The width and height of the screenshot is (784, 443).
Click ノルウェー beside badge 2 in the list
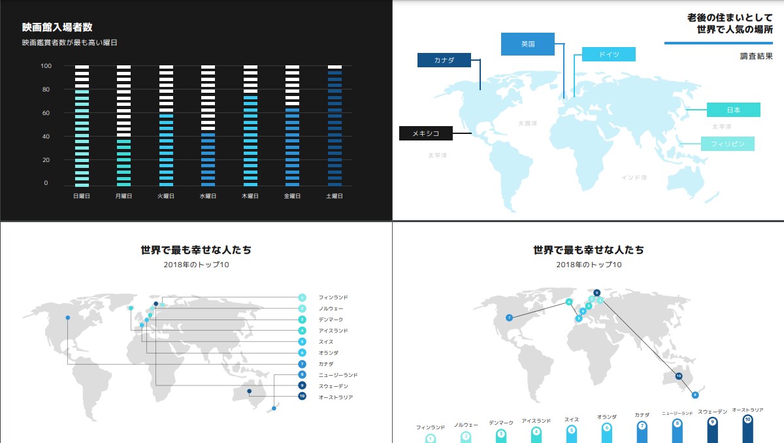(x=331, y=308)
